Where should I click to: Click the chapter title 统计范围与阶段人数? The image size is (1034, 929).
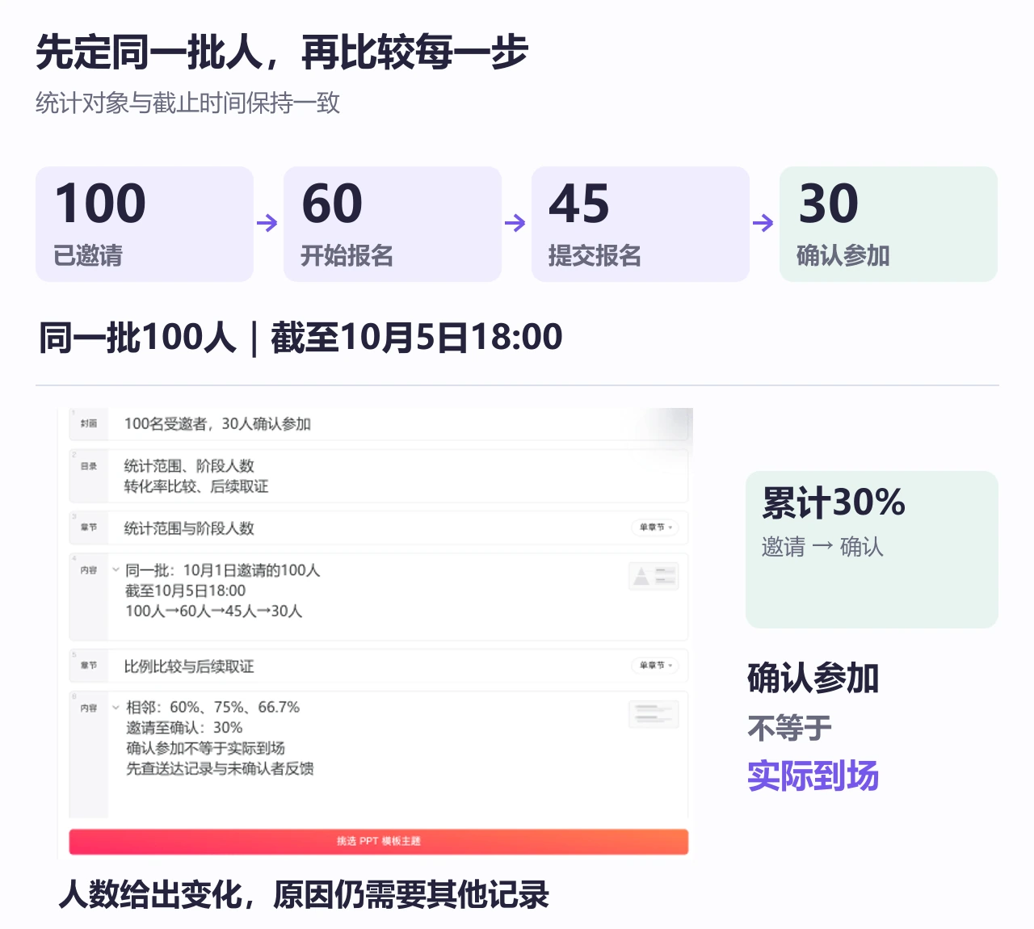click(189, 528)
